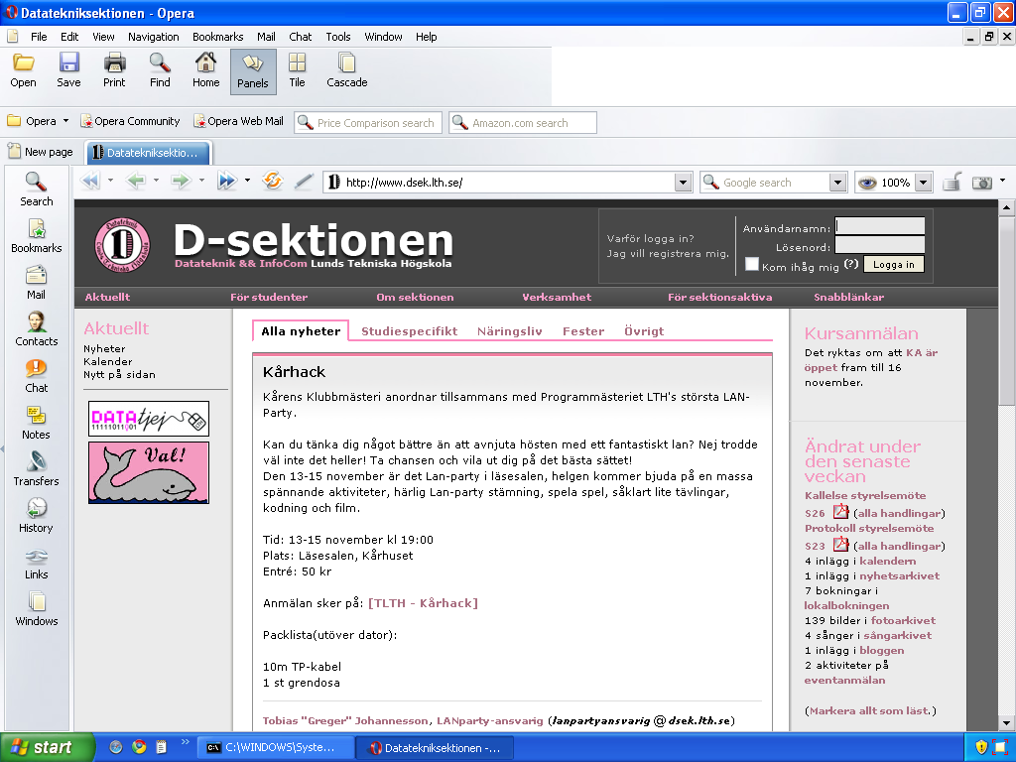The height and width of the screenshot is (762, 1016).
Task: Click 'Jag vill registrera mig.' link
Action: click(x=668, y=253)
